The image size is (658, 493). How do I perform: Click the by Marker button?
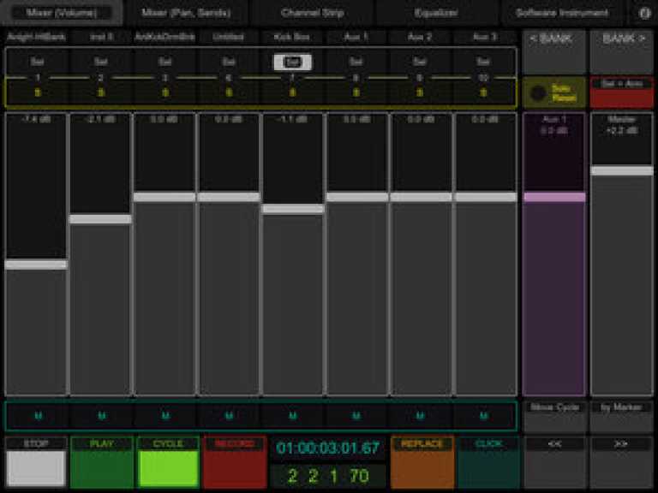622,417
